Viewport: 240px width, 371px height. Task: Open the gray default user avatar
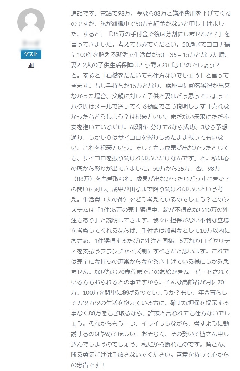(x=31, y=22)
